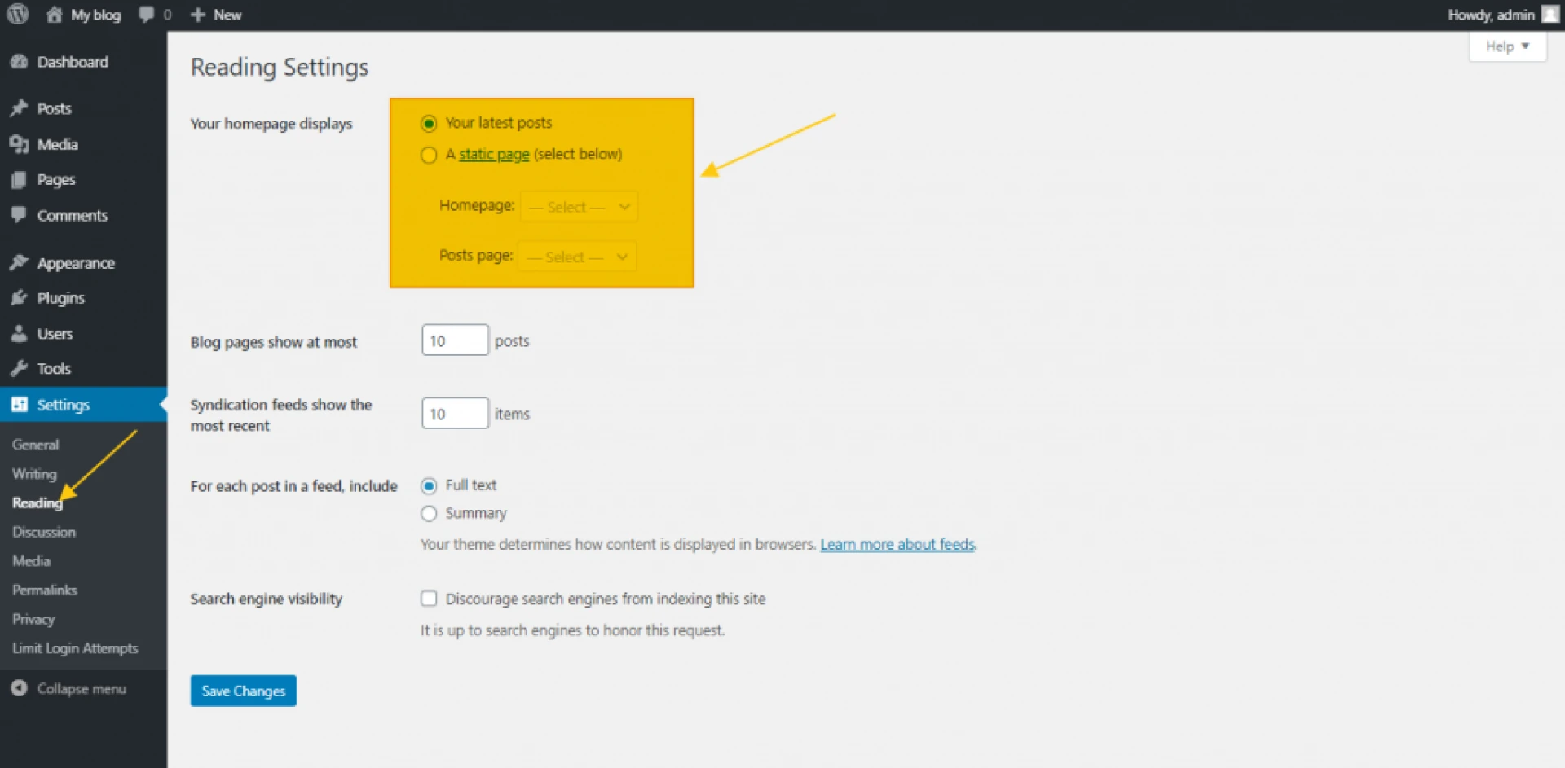This screenshot has height=768, width=1565.
Task: Click the Appearance paintbrush icon
Action: tap(19, 262)
